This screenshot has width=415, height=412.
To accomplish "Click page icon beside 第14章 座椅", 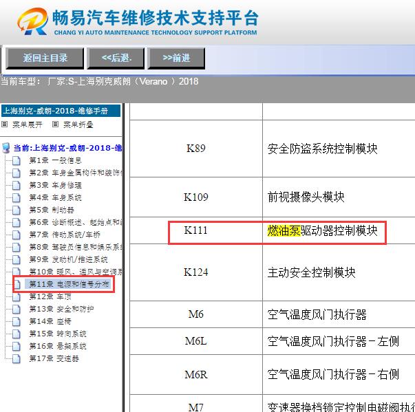I will 16,322.
